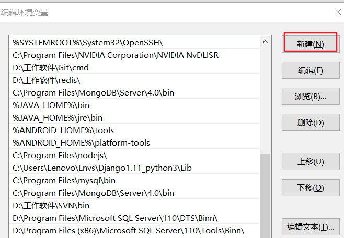
Task: Click the 新建(N) button
Action: (311, 44)
